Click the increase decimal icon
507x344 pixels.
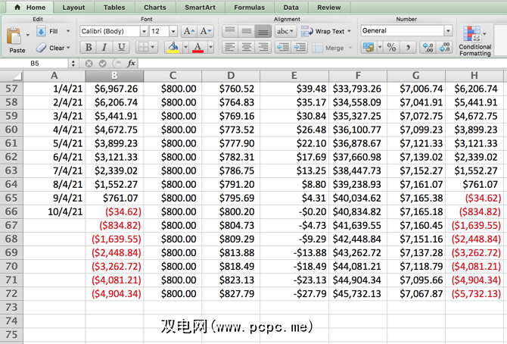(427, 47)
